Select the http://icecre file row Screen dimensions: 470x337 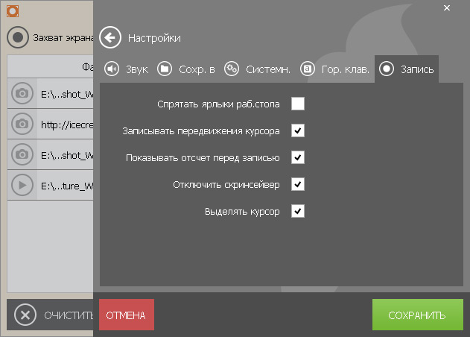[50, 124]
